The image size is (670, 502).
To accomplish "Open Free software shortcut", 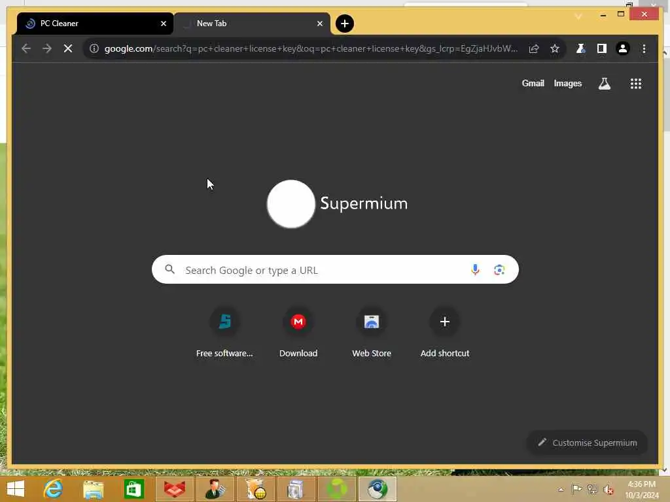I will click(x=225, y=333).
